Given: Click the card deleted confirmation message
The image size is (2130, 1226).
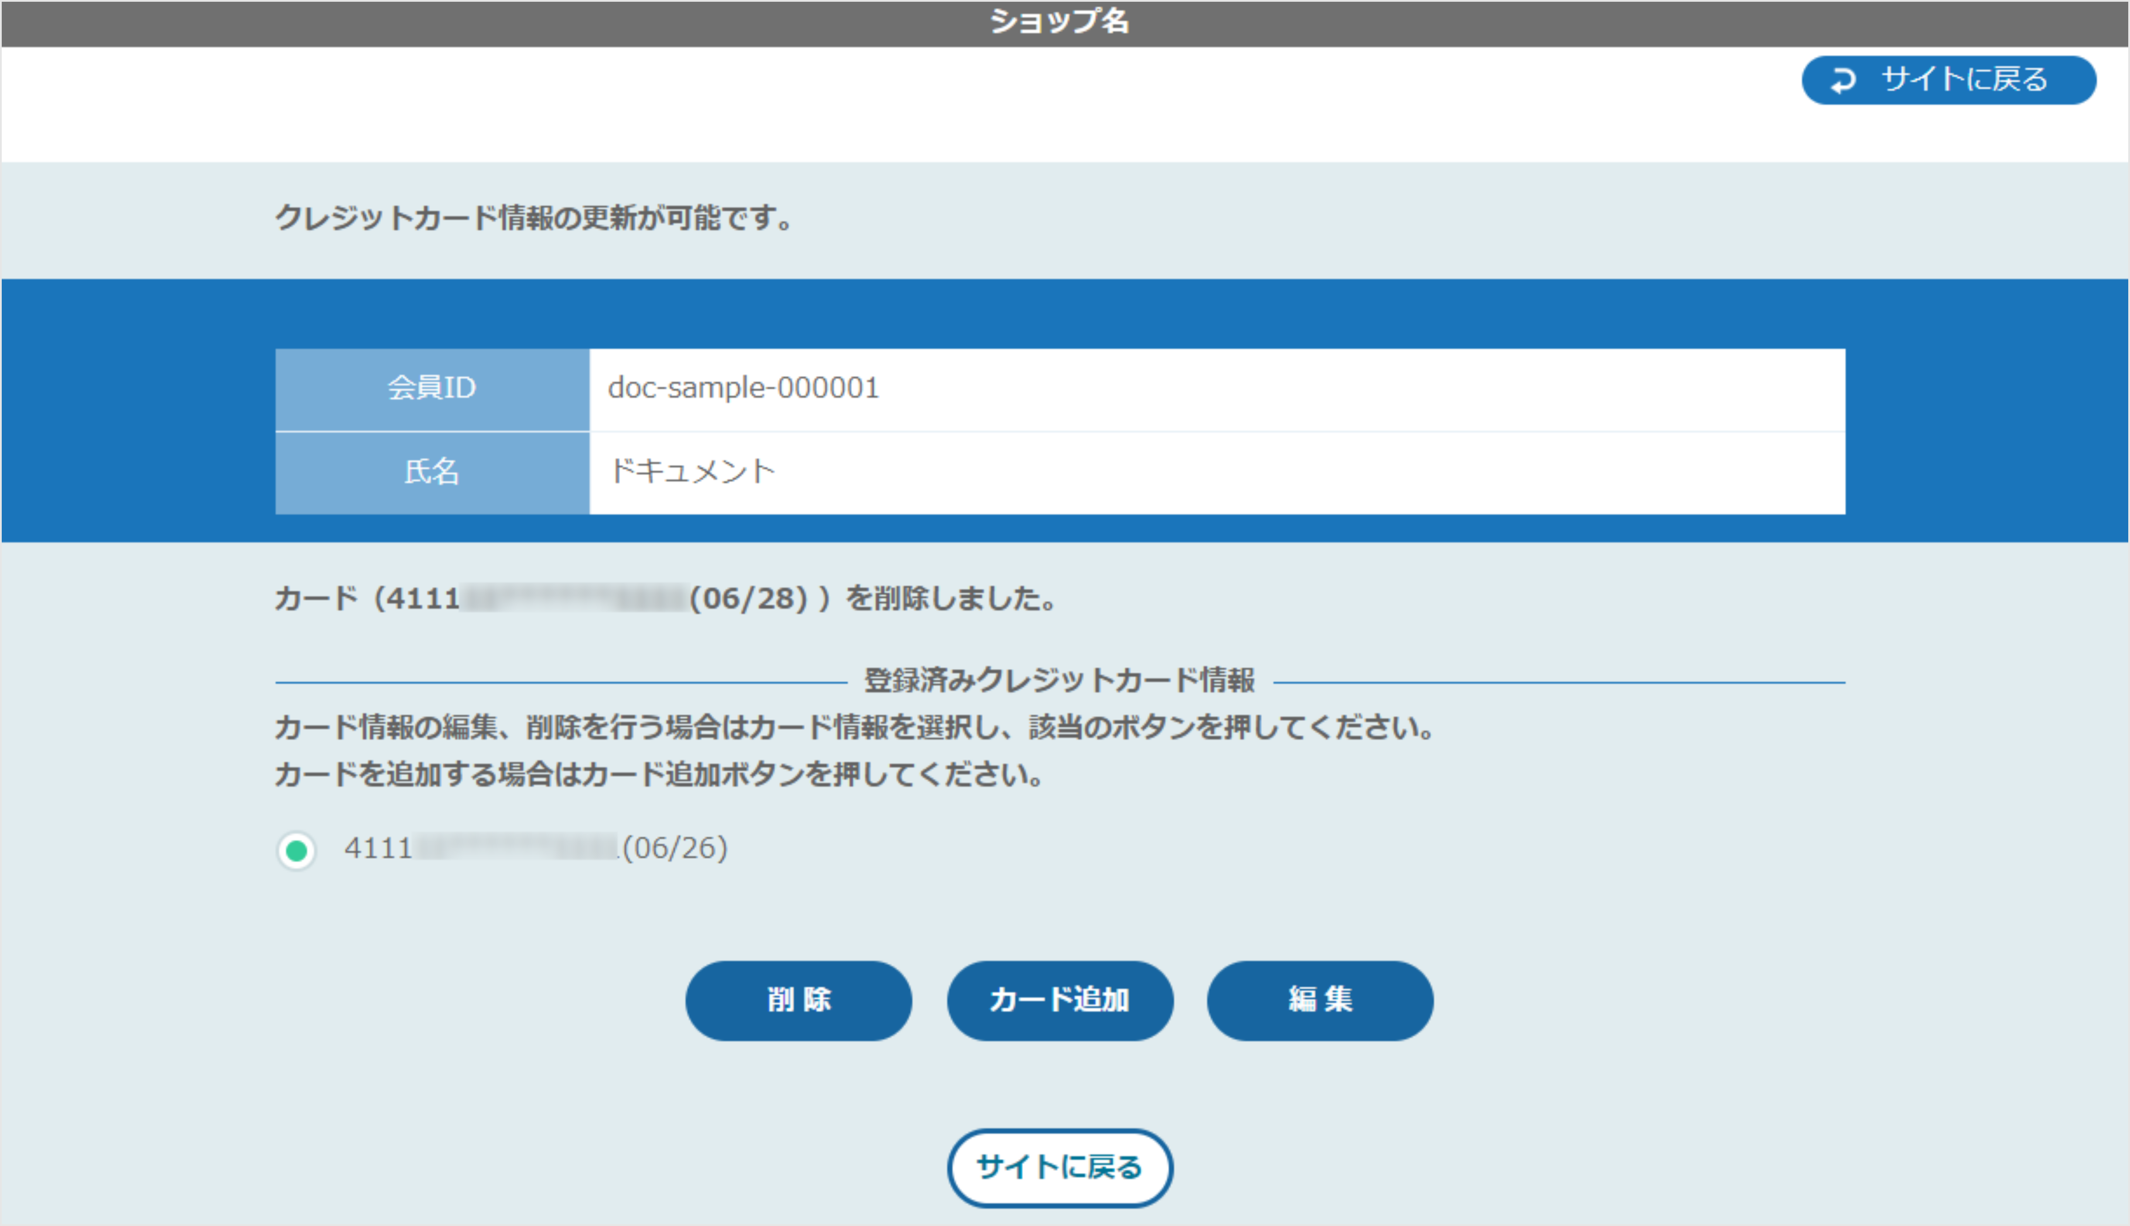Looking at the screenshot, I should [x=666, y=599].
